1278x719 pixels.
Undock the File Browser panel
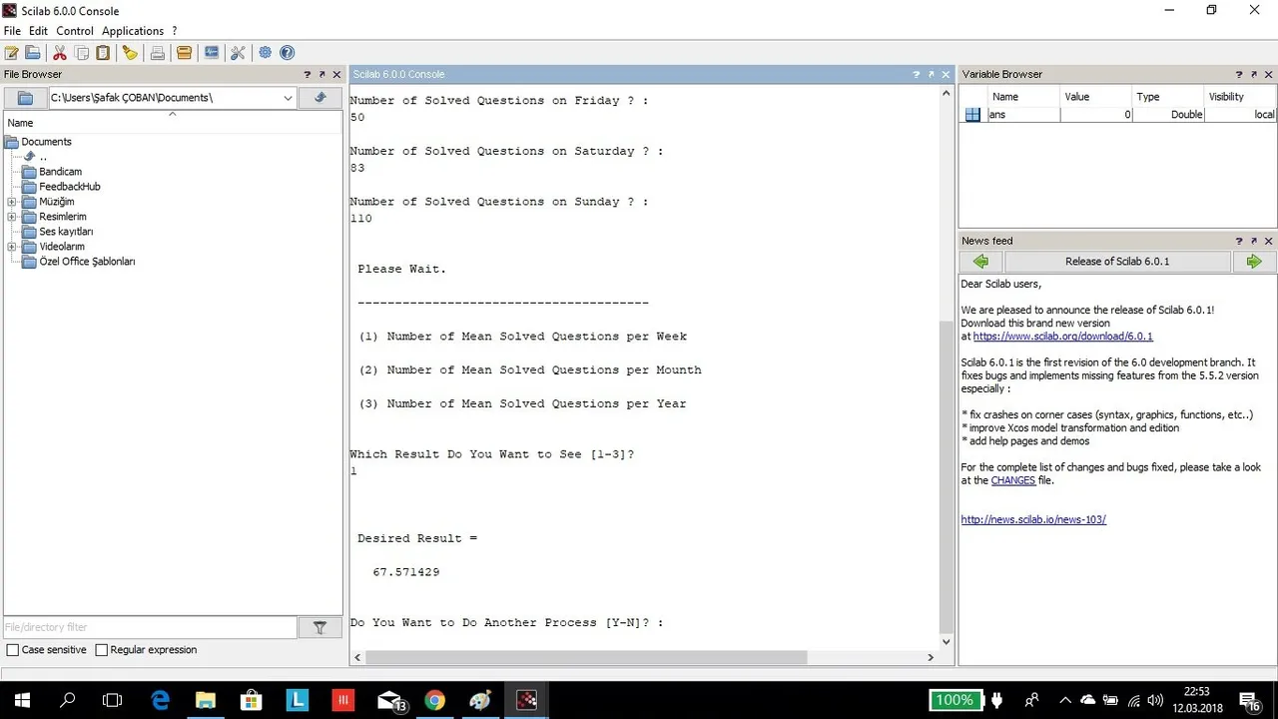pyautogui.click(x=322, y=74)
